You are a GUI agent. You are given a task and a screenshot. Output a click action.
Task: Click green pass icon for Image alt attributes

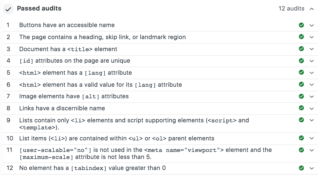coord(301,96)
